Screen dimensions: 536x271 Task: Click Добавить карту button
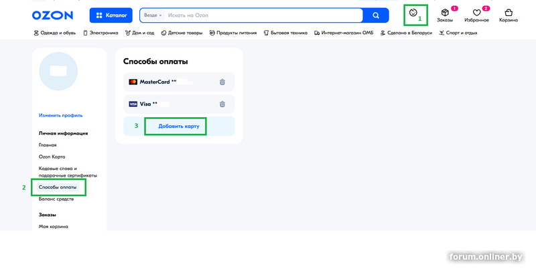tap(179, 126)
